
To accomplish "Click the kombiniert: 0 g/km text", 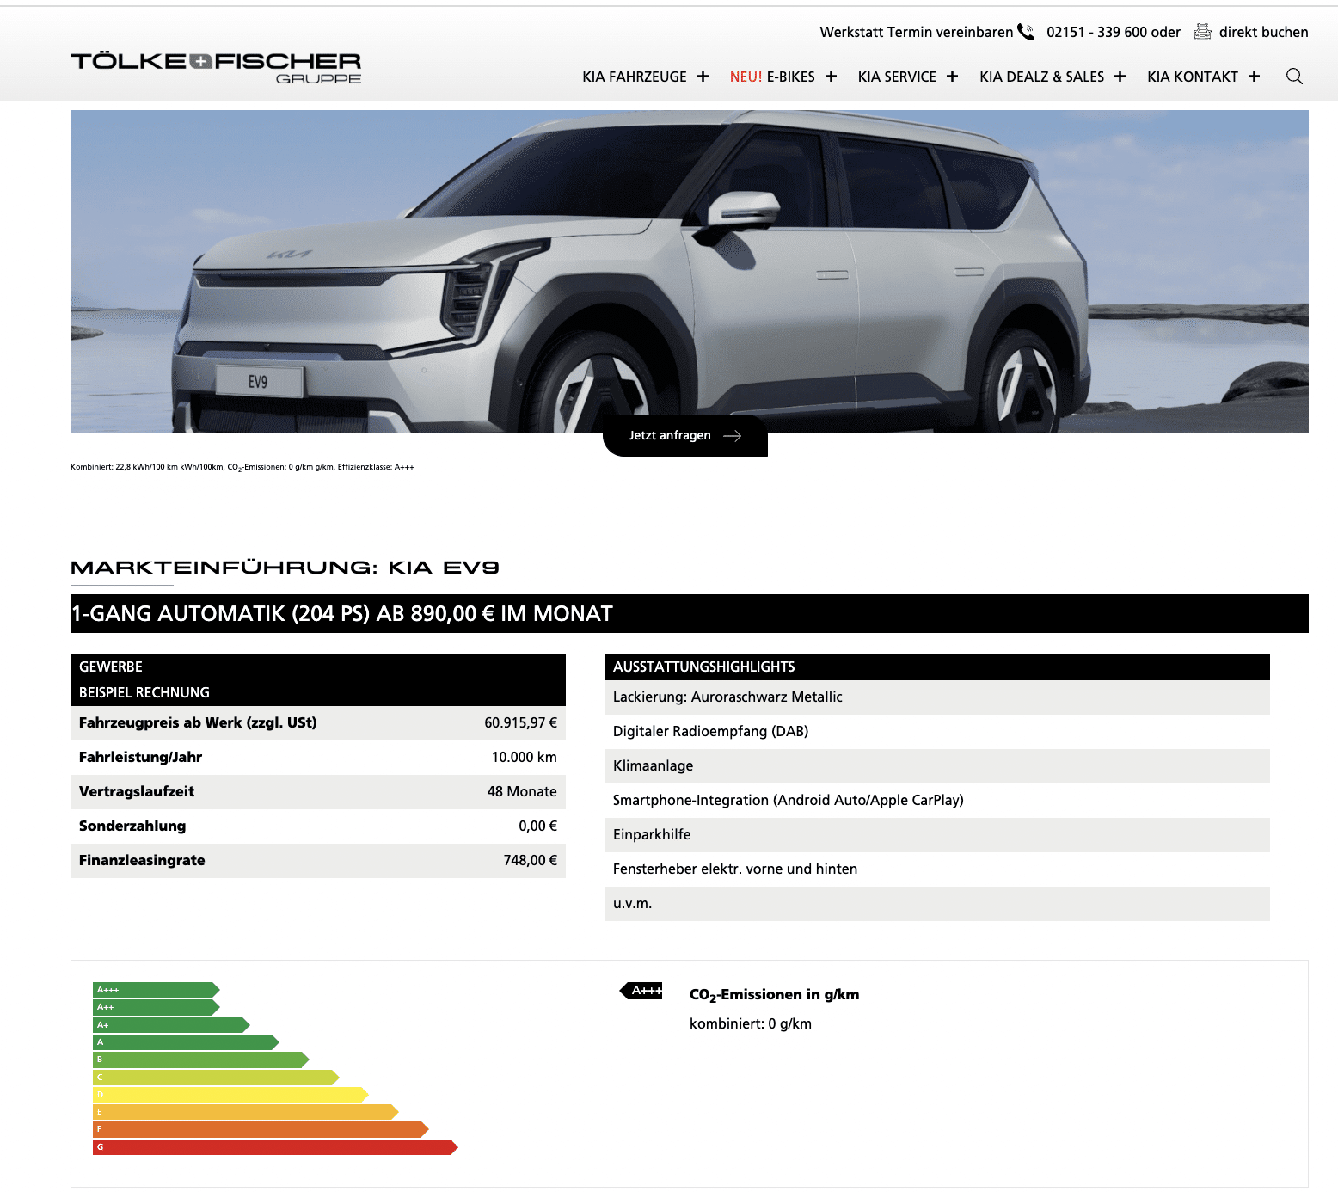I will point(751,1023).
